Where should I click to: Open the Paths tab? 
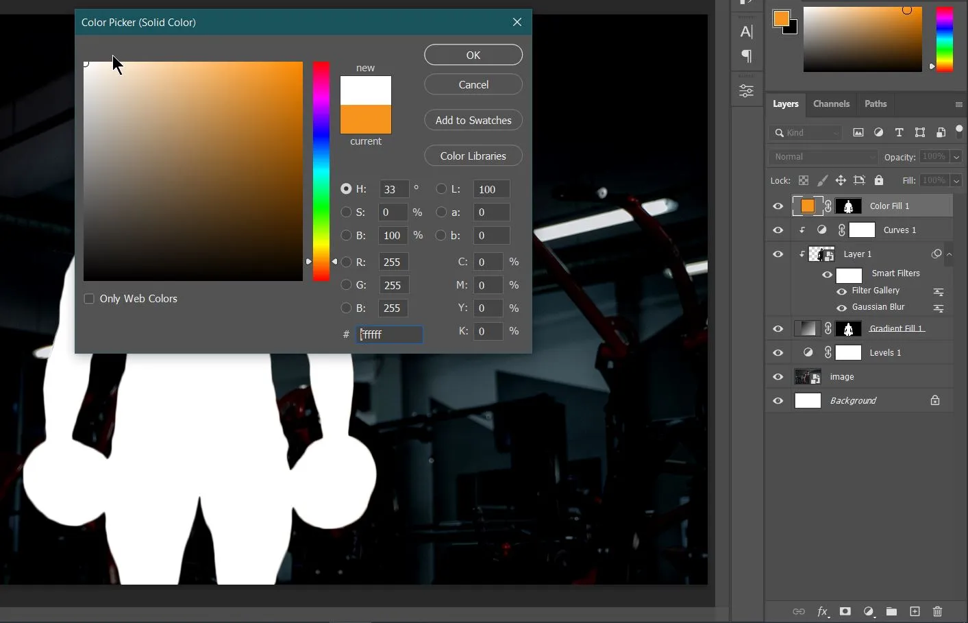point(876,104)
